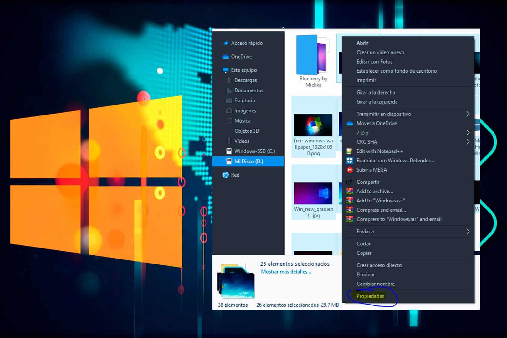
Task: Click the Imágenes folder icon in sidebar
Action: 229,110
